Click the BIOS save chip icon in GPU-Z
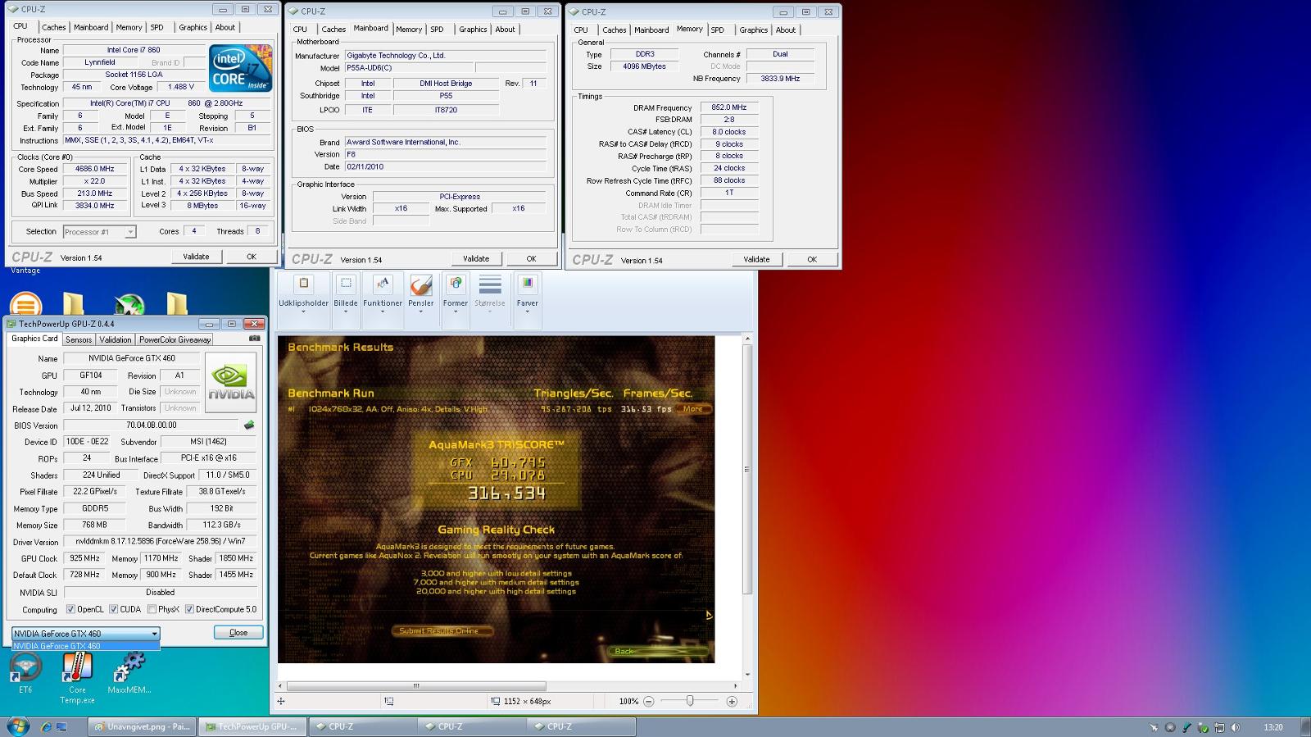The height and width of the screenshot is (737, 1311). coord(249,425)
